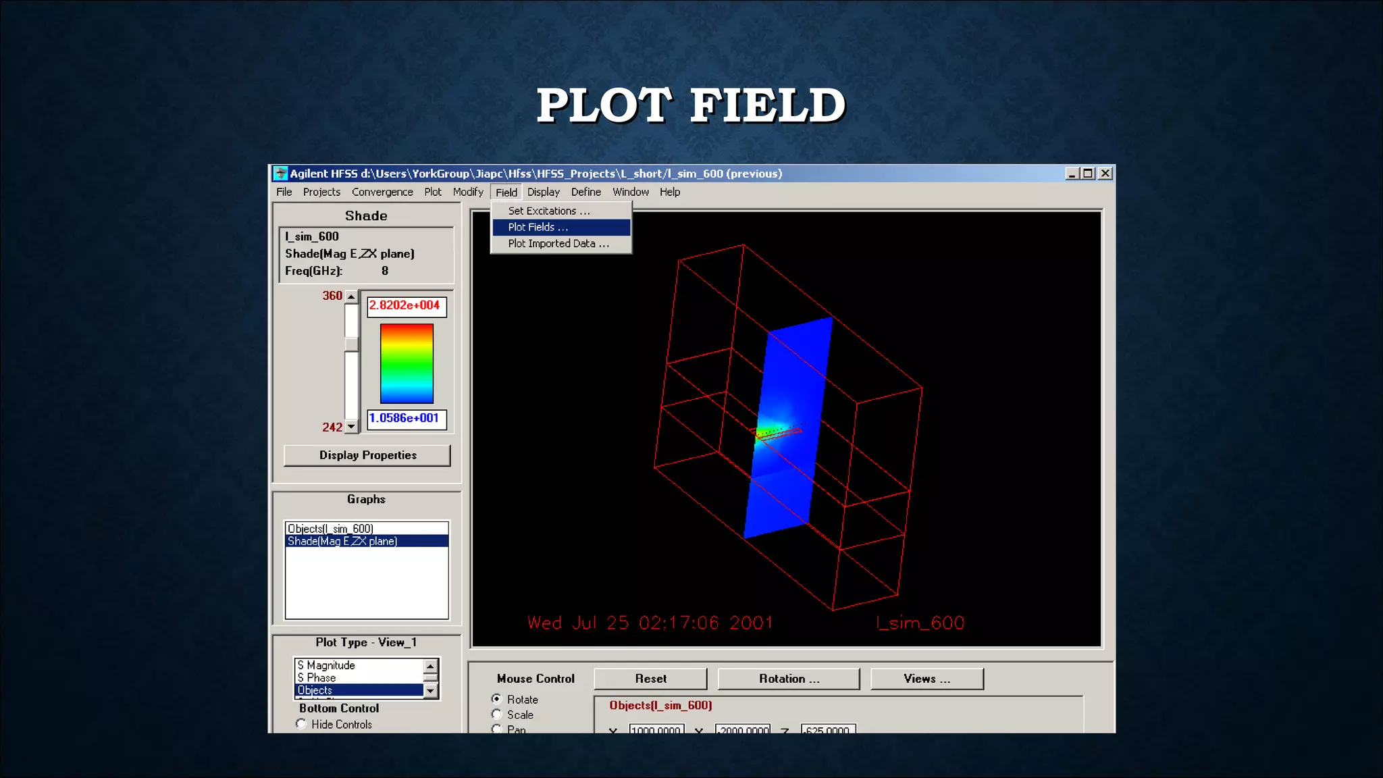Choose Plot Fields menu entry

[x=561, y=227]
